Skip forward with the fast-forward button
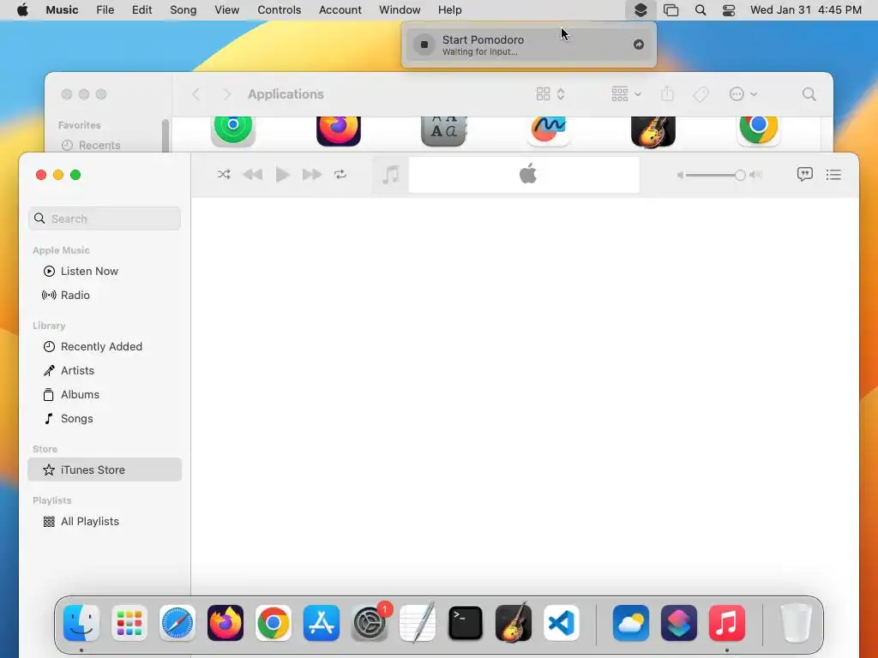The width and height of the screenshot is (878, 658). tap(312, 175)
